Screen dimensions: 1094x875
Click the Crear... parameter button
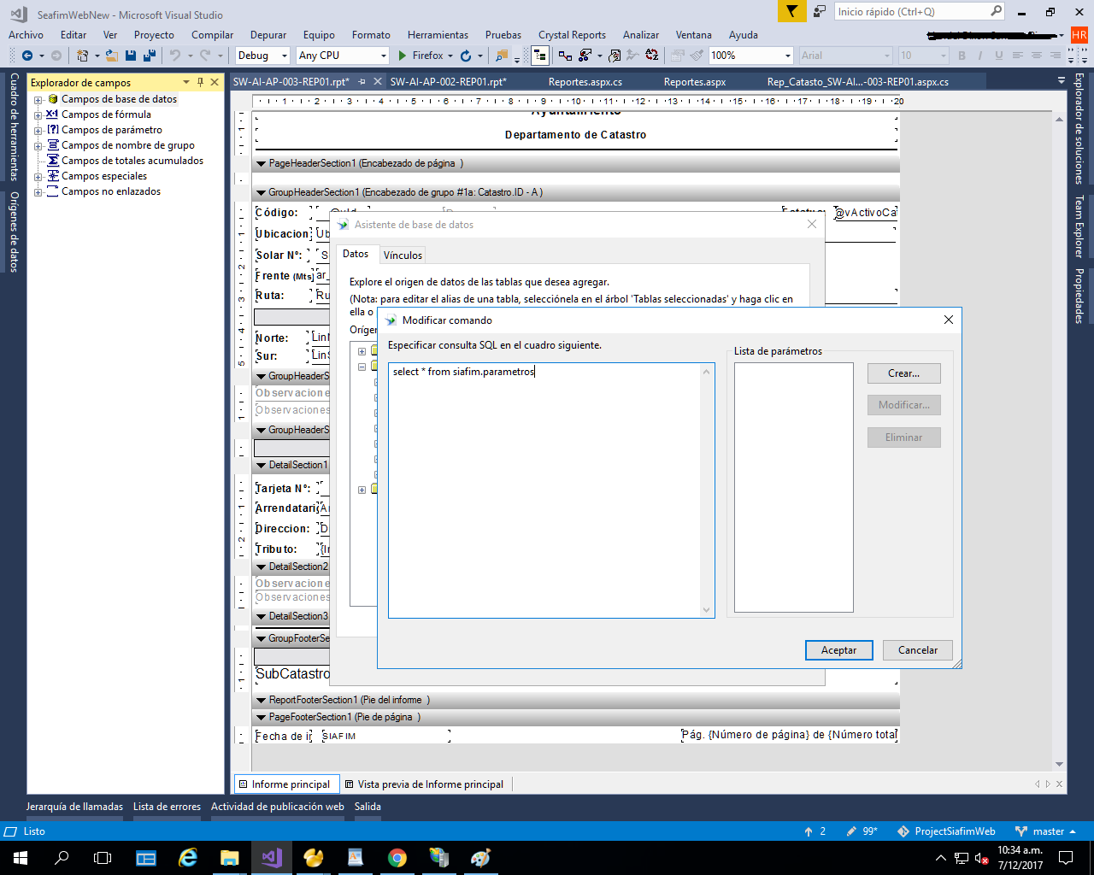904,373
